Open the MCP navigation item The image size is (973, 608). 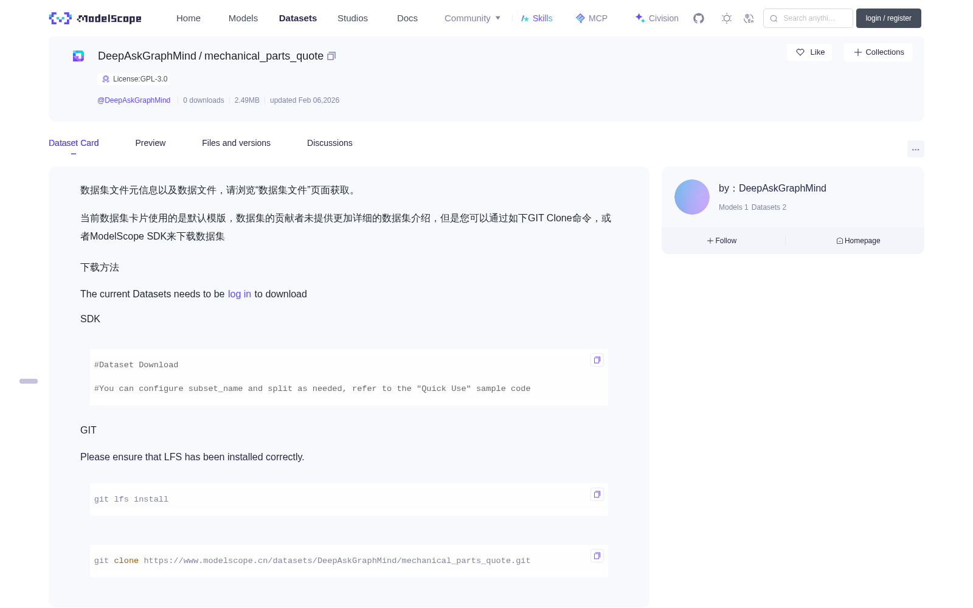[x=592, y=18]
